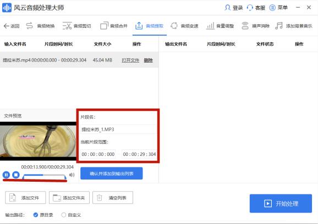Open the 音频剪切 audio cutting tab

click(x=76, y=26)
